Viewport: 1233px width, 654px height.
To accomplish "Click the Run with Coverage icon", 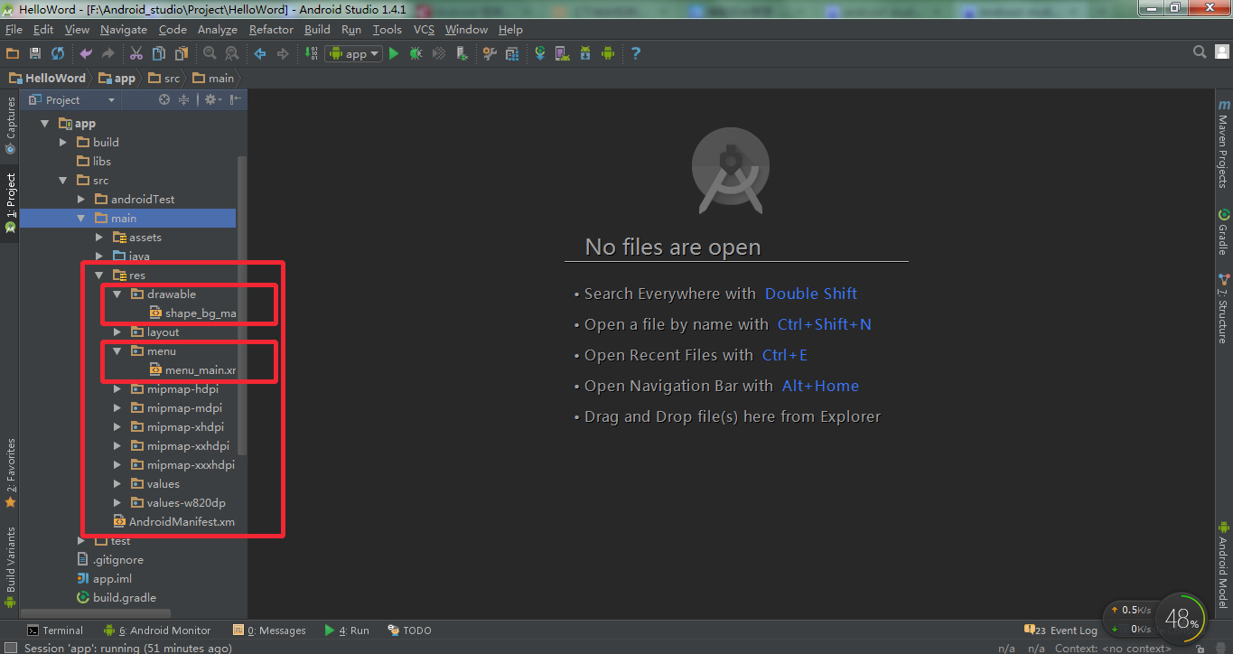I will pyautogui.click(x=439, y=53).
